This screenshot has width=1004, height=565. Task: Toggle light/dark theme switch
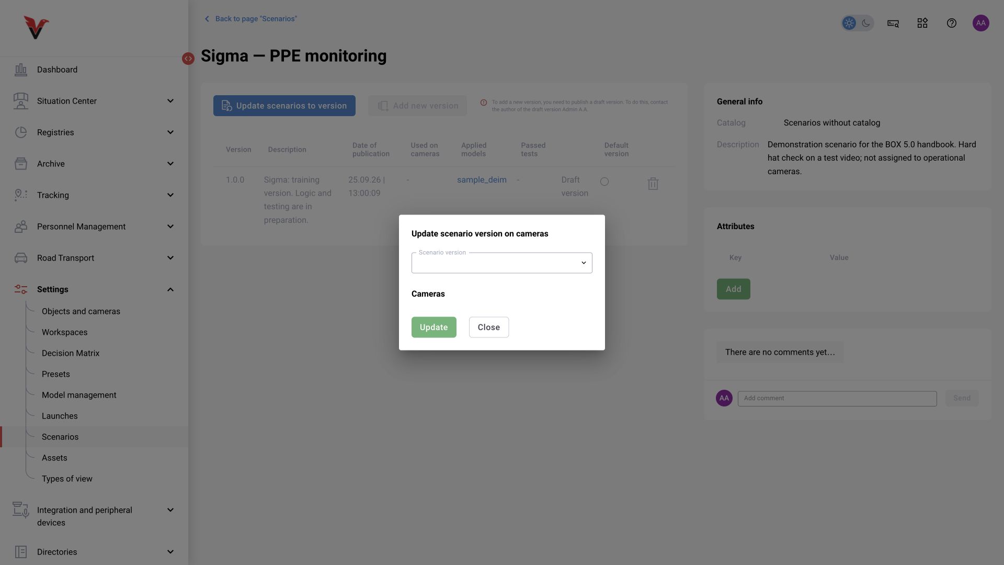point(858,23)
